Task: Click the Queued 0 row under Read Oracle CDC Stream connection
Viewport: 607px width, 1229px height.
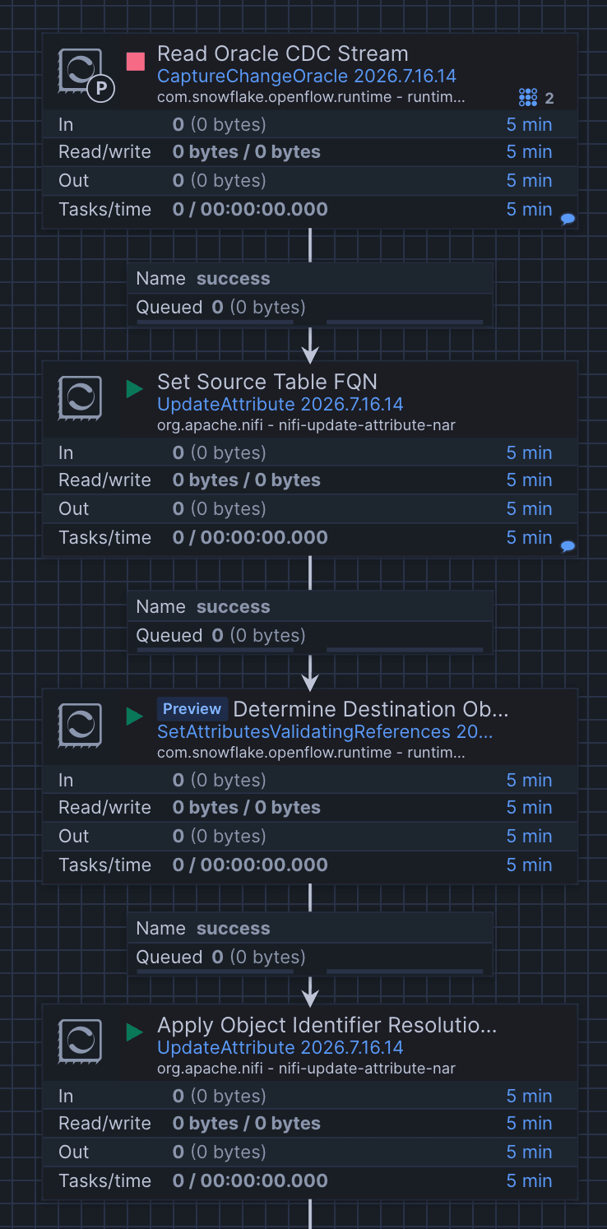Action: (x=310, y=308)
